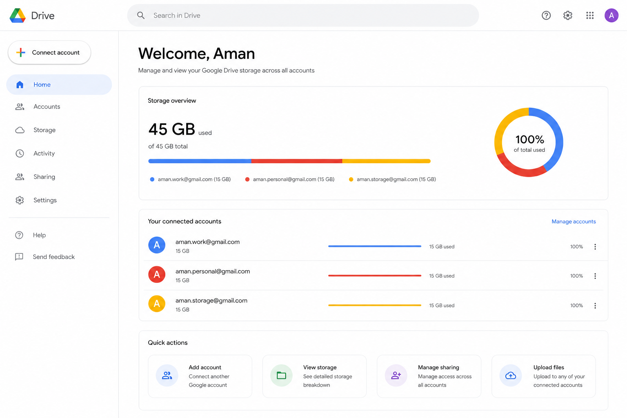Click the Settings gear icon in sidebar
627x418 pixels.
(x=20, y=200)
